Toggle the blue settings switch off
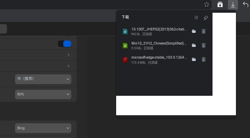This screenshot has width=250, height=138. pos(65,44)
